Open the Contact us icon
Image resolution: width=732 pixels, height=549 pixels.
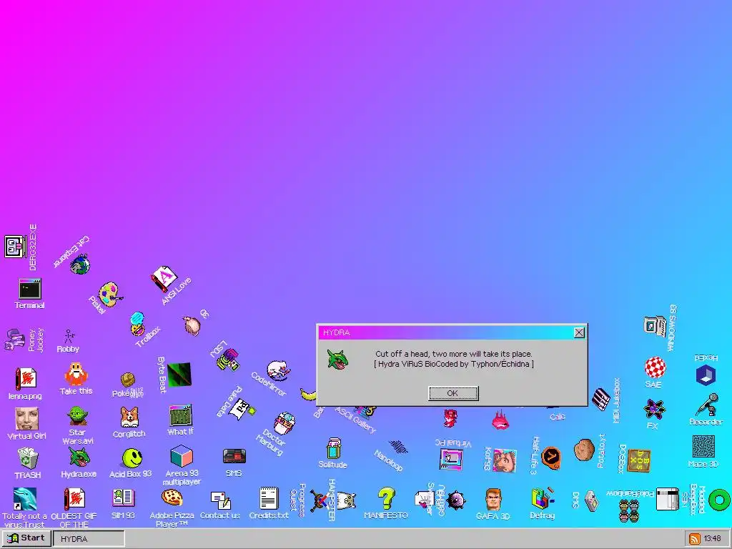(x=220, y=500)
